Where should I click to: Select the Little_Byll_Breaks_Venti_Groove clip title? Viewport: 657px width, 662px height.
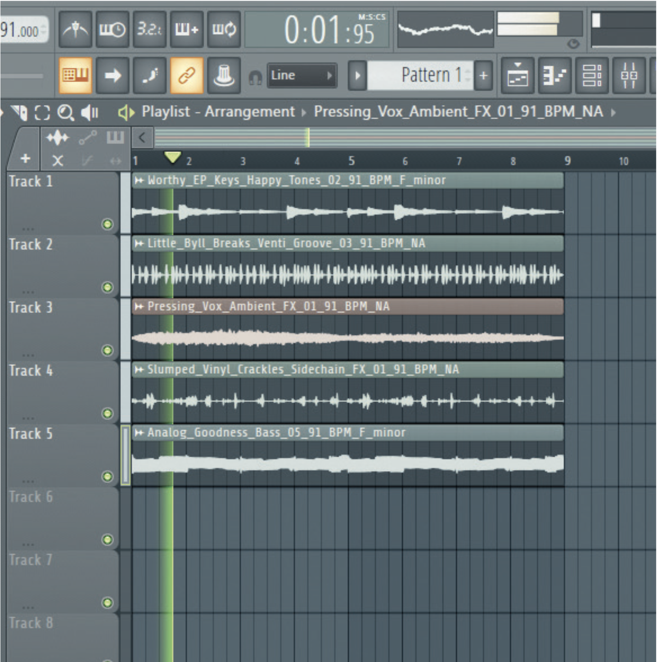point(286,243)
